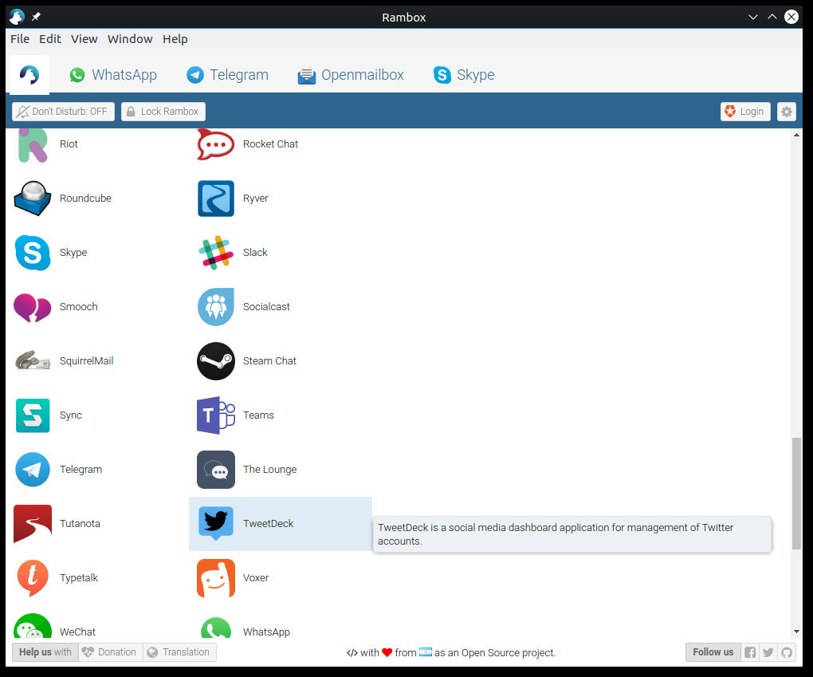The width and height of the screenshot is (813, 677).
Task: Select the Skype service icon in list
Action: (33, 253)
